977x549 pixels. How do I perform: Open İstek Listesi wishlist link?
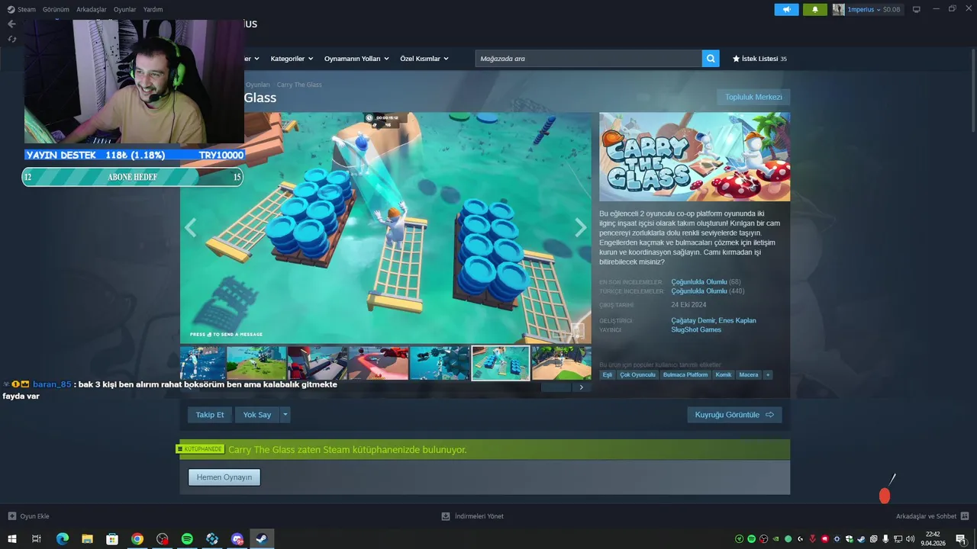click(x=759, y=59)
